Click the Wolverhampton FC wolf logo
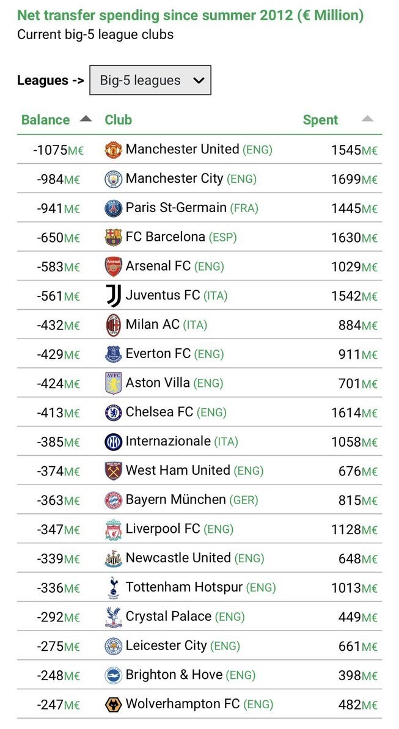This screenshot has width=399, height=729. (x=114, y=705)
